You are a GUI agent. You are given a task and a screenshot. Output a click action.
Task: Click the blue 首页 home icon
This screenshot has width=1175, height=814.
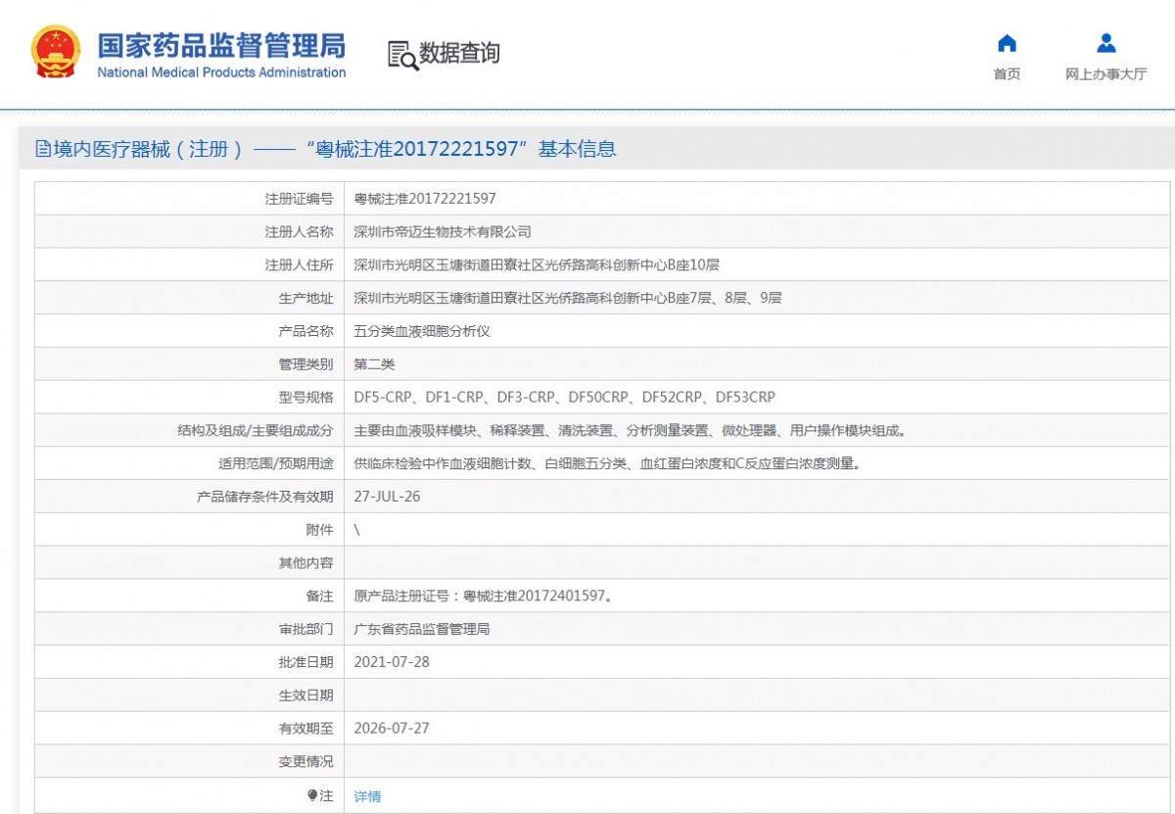point(1007,43)
